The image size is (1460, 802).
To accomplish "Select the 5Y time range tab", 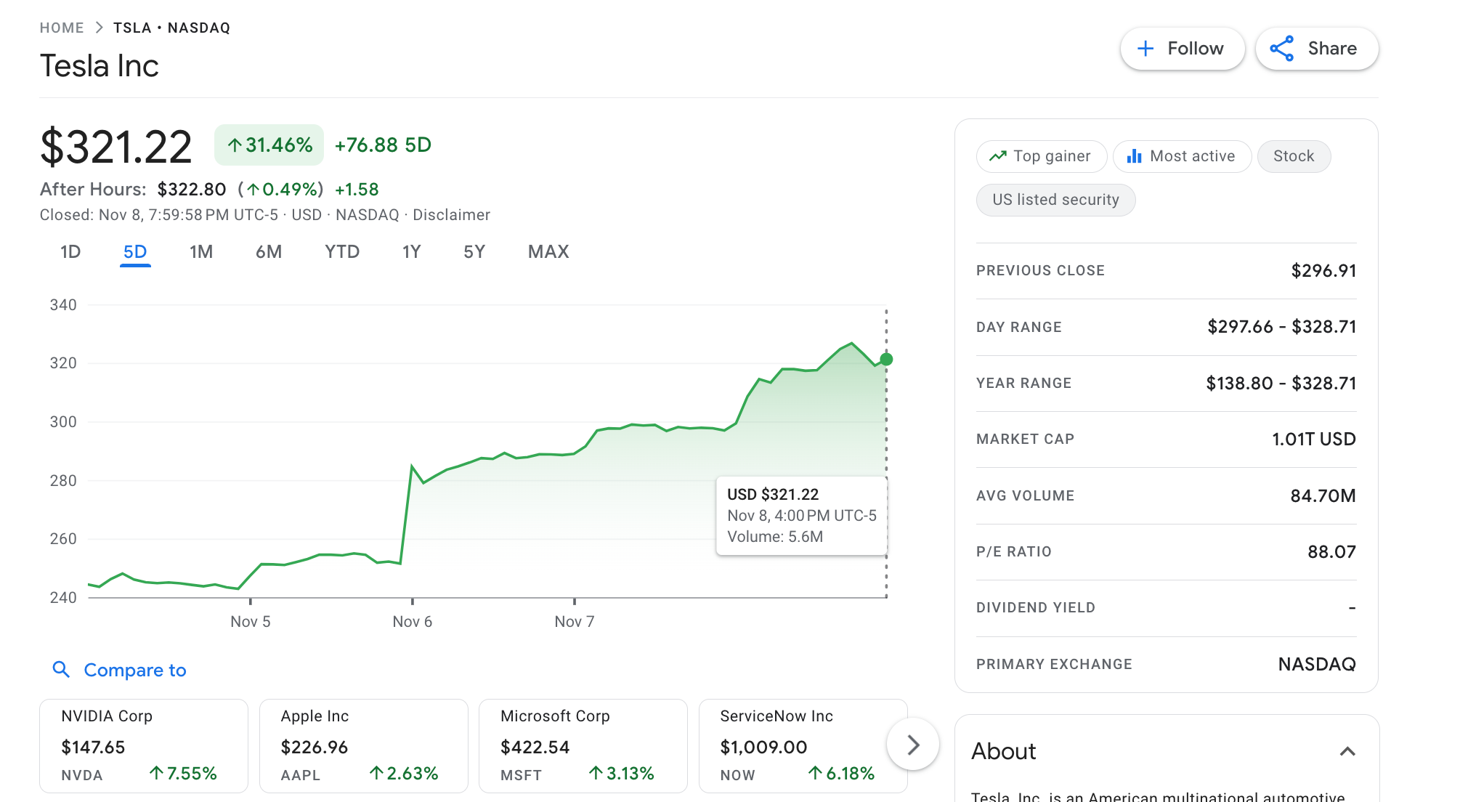I will pos(474,252).
